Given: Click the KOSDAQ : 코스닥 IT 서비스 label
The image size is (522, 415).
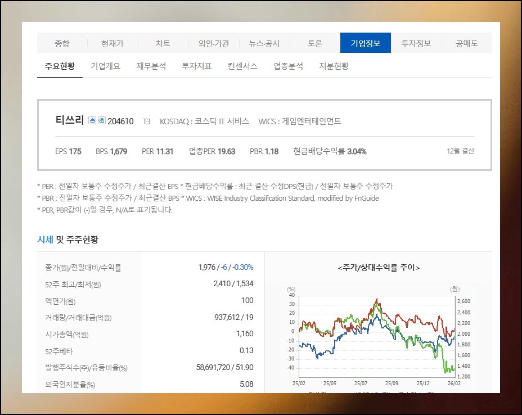Looking at the screenshot, I should [204, 121].
